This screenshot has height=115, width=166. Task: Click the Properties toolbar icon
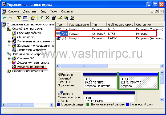click(54, 18)
